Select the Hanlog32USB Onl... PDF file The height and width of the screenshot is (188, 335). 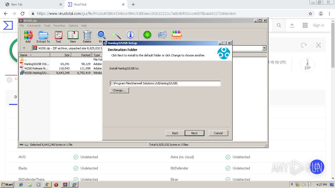point(37,64)
